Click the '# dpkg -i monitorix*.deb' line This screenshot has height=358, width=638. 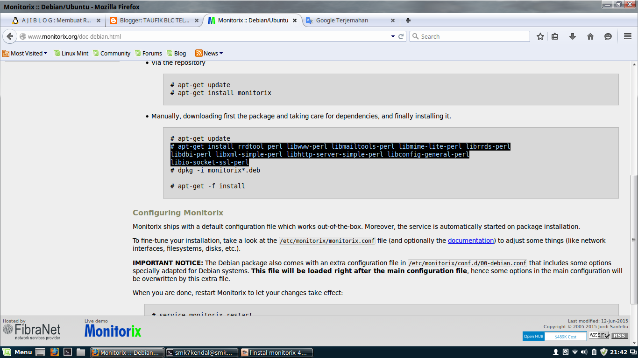click(215, 170)
